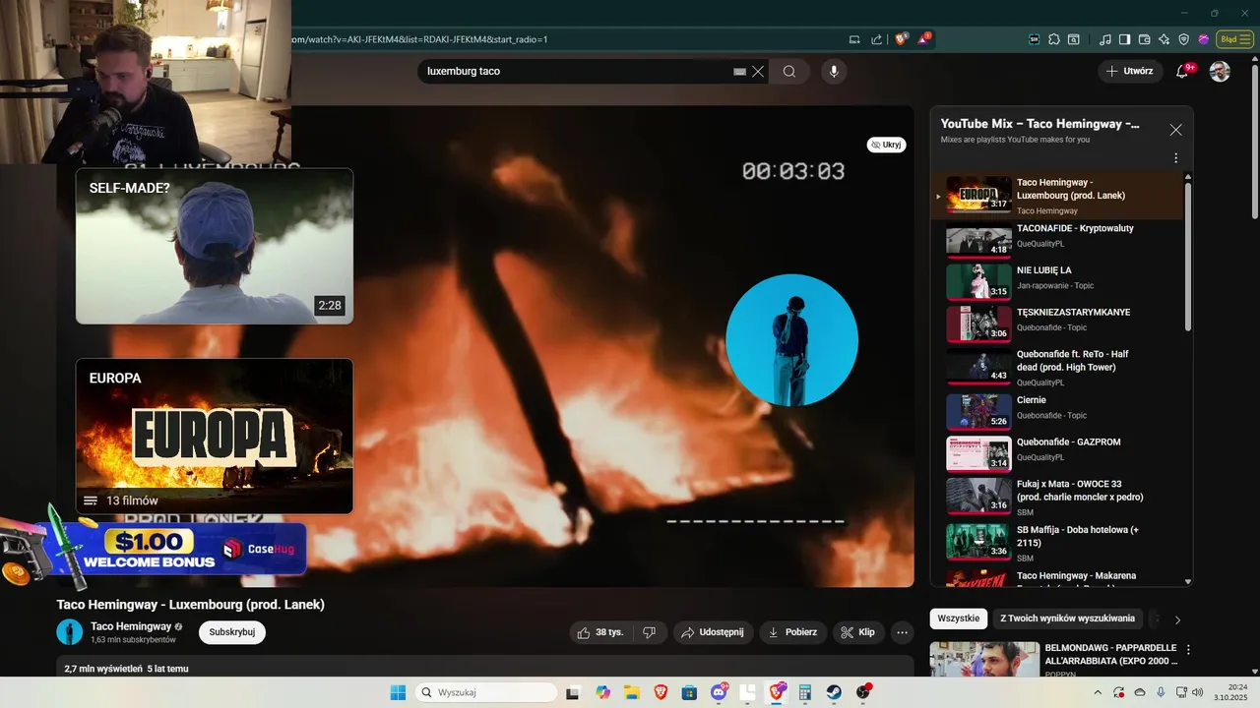This screenshot has height=708, width=1260.
Task: Open Discord from the taskbar
Action: [x=719, y=692]
